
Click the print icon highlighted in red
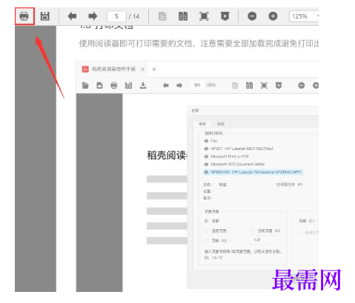tap(24, 16)
